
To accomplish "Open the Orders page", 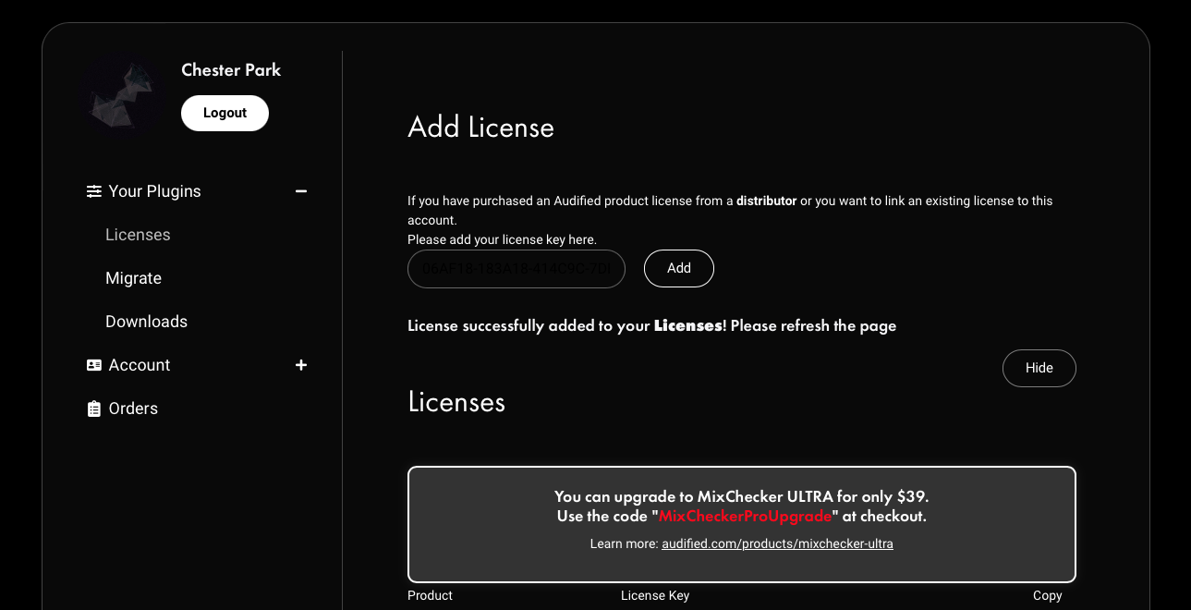I will pyautogui.click(x=133, y=409).
